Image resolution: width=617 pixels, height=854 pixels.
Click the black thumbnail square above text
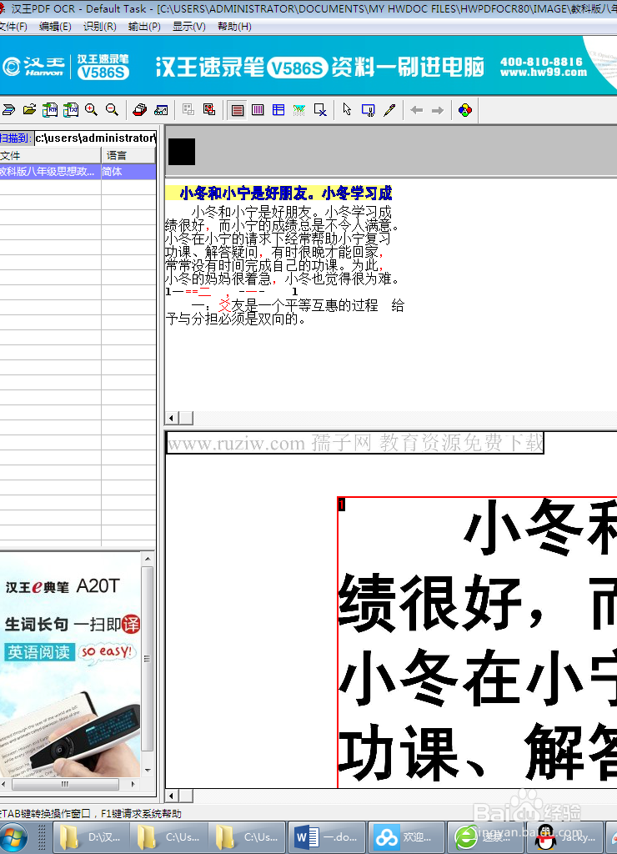182,152
